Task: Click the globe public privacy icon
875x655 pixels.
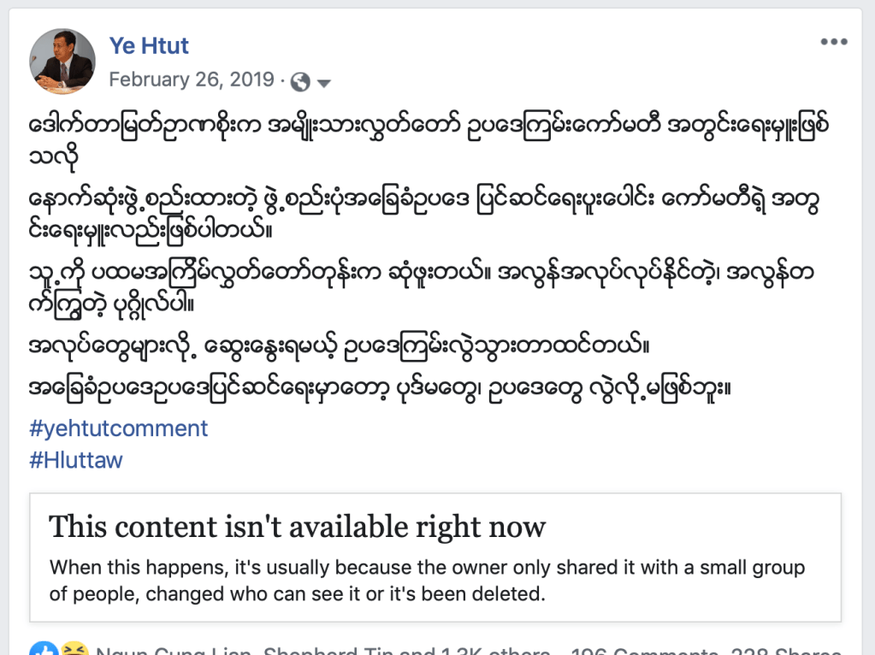Action: (x=300, y=81)
